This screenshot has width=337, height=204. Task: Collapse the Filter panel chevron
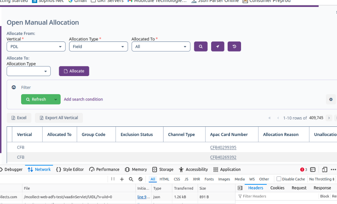tap(14, 88)
